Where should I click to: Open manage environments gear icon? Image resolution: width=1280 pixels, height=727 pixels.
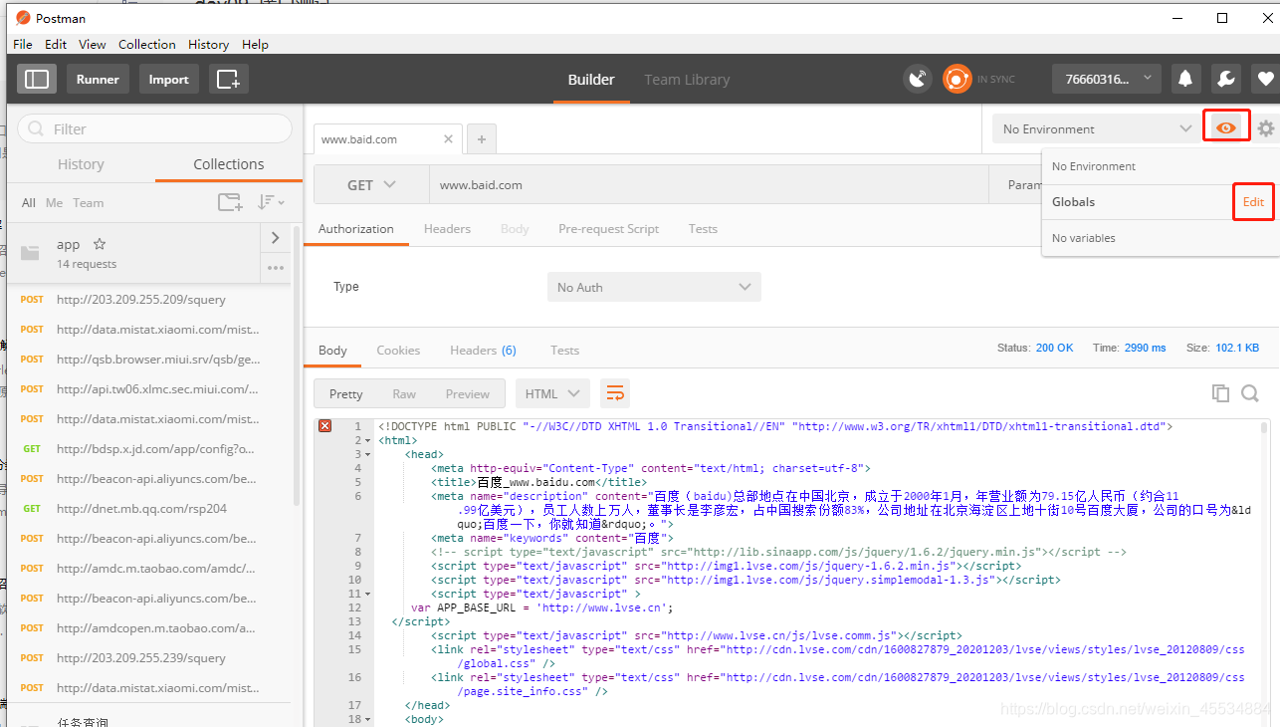click(x=1266, y=128)
